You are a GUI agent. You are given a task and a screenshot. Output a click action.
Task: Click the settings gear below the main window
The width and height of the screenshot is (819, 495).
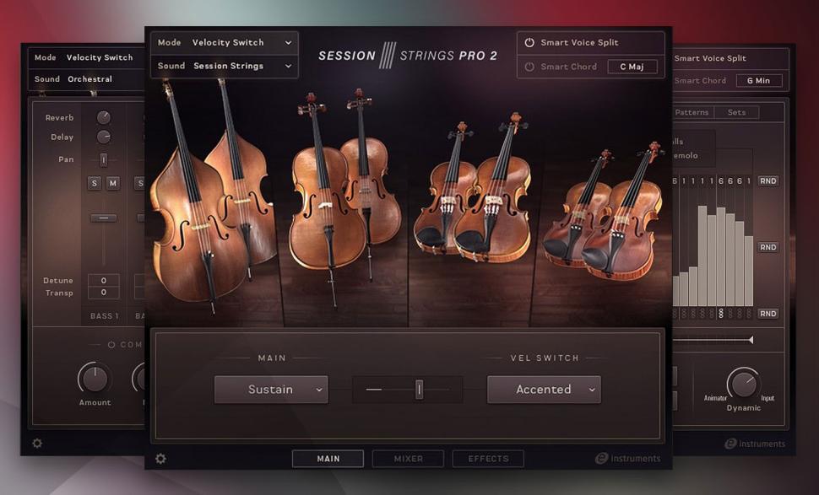160,458
